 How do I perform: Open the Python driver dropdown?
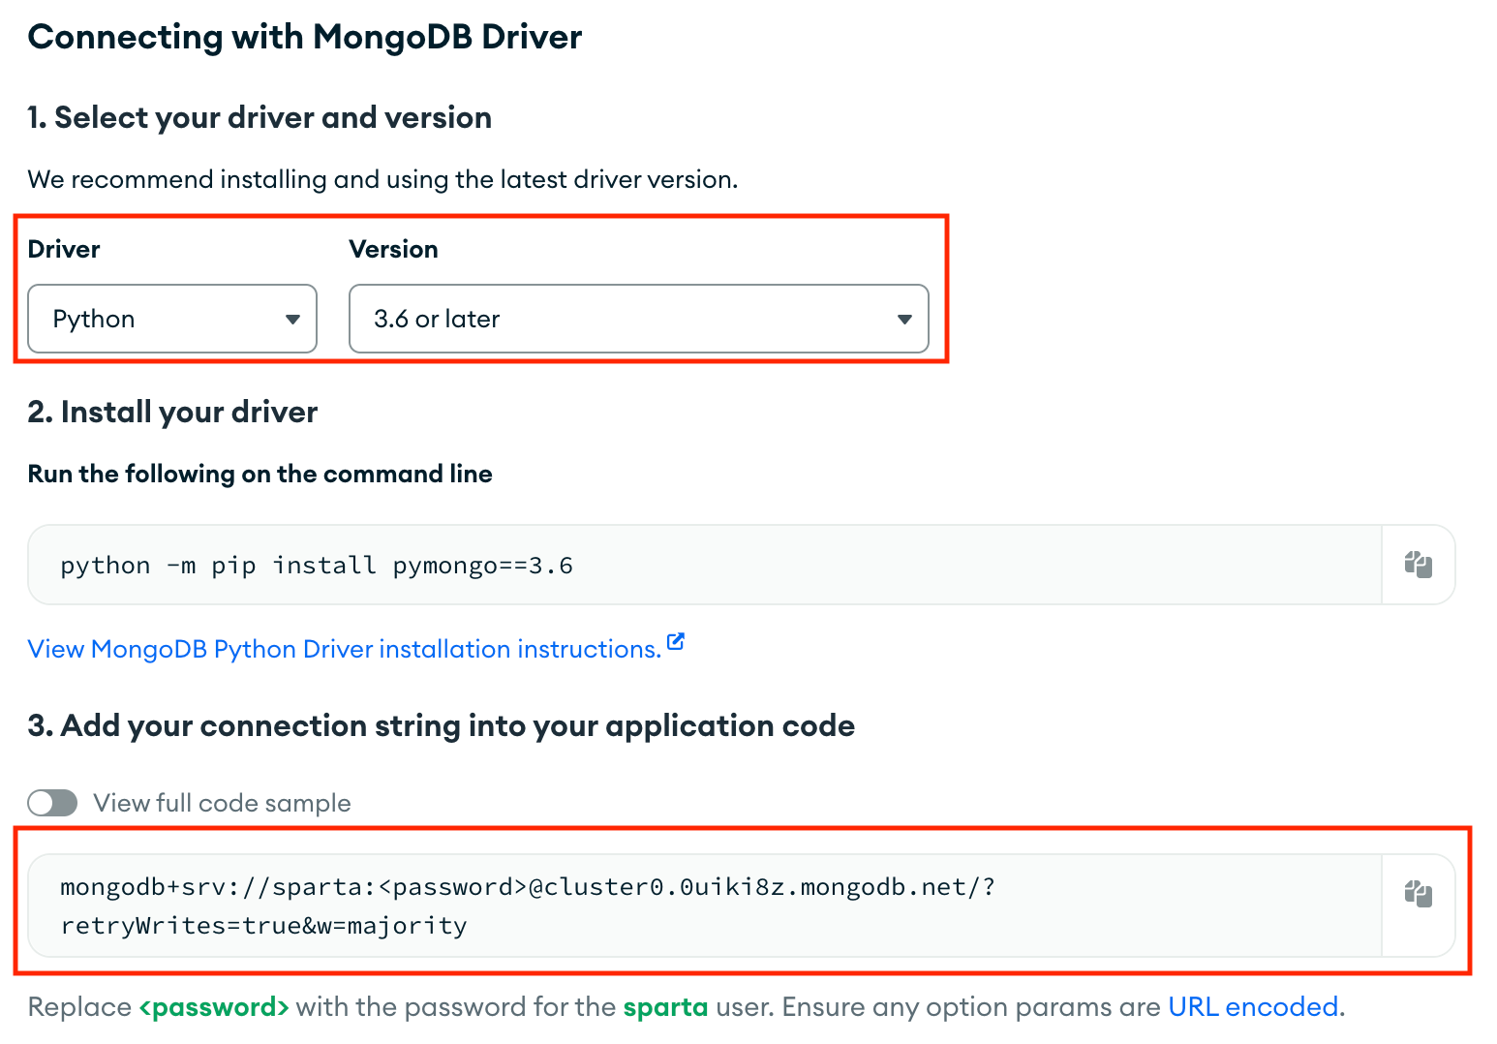172,319
